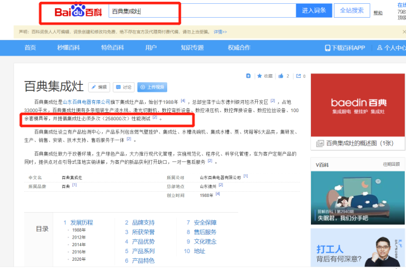Open the 用户 menu item

pyautogui.click(x=151, y=47)
